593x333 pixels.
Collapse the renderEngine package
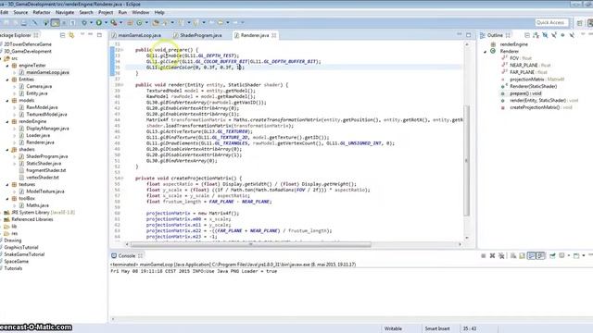pyautogui.click(x=7, y=121)
